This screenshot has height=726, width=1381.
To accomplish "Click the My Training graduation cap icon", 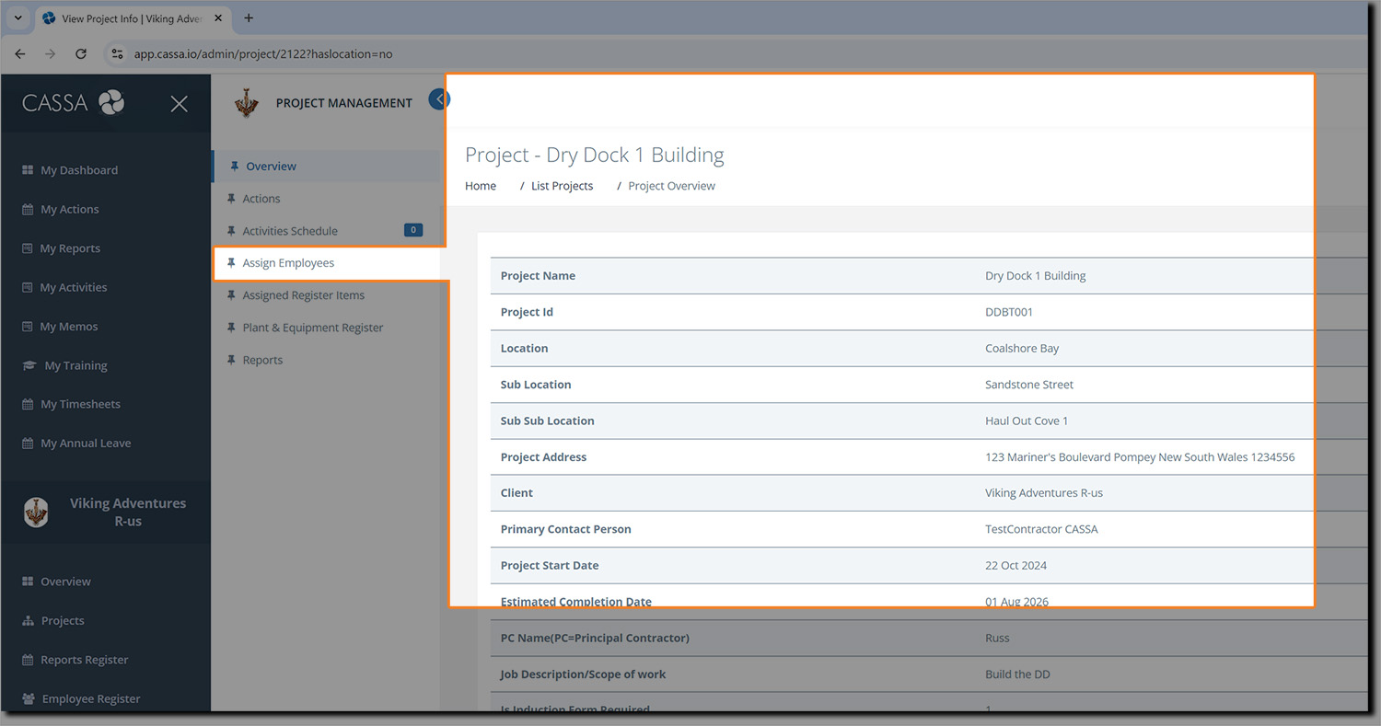I will tap(29, 365).
